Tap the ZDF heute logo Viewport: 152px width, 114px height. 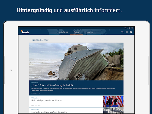(25, 32)
